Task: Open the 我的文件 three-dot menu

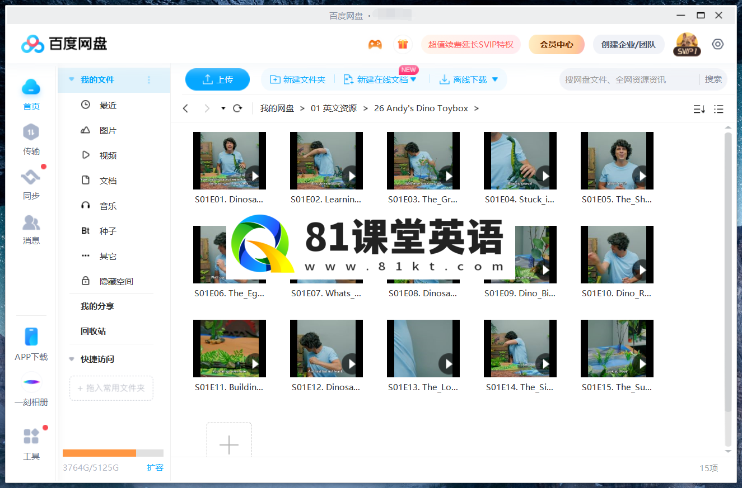Action: click(149, 80)
